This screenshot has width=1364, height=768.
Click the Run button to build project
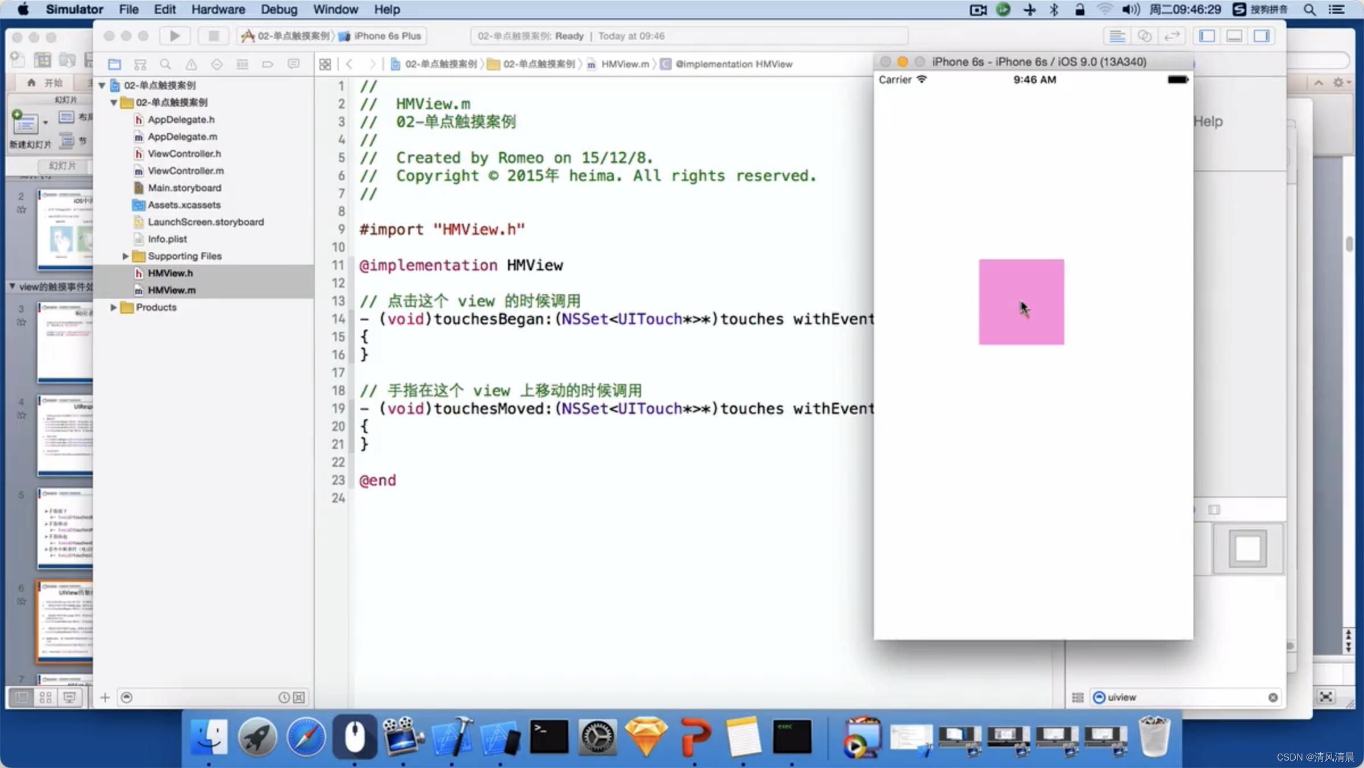coord(175,36)
